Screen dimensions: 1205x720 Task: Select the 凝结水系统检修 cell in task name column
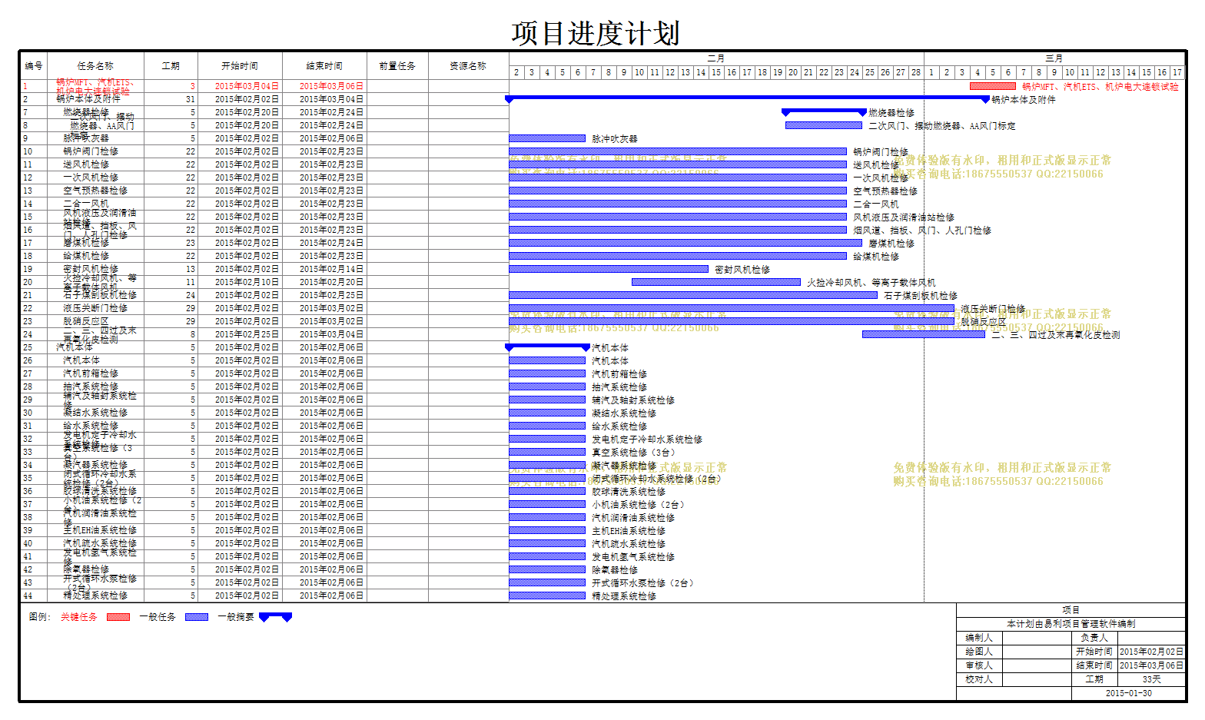[95, 413]
